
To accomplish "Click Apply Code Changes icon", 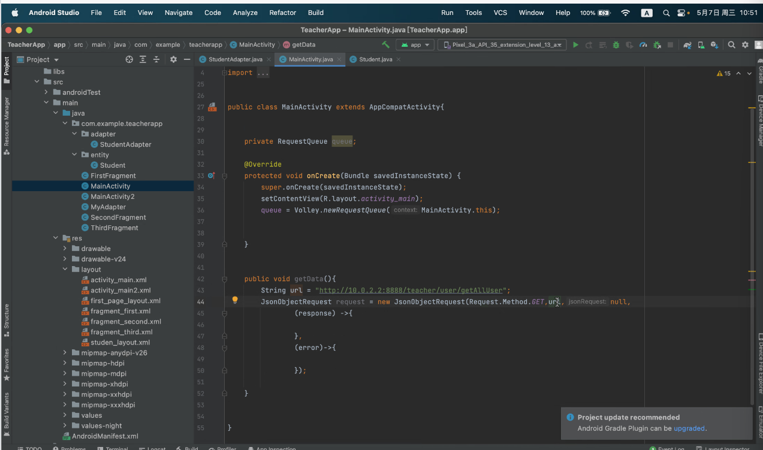I will point(602,45).
